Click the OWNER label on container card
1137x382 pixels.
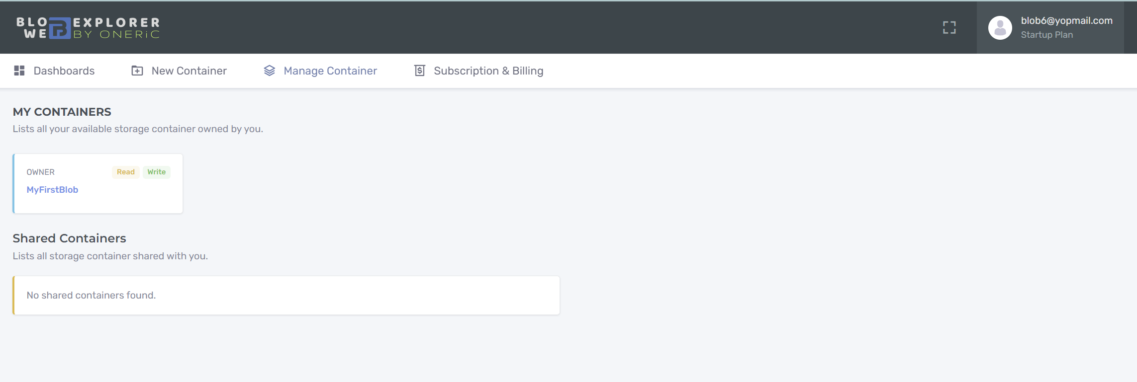(41, 172)
